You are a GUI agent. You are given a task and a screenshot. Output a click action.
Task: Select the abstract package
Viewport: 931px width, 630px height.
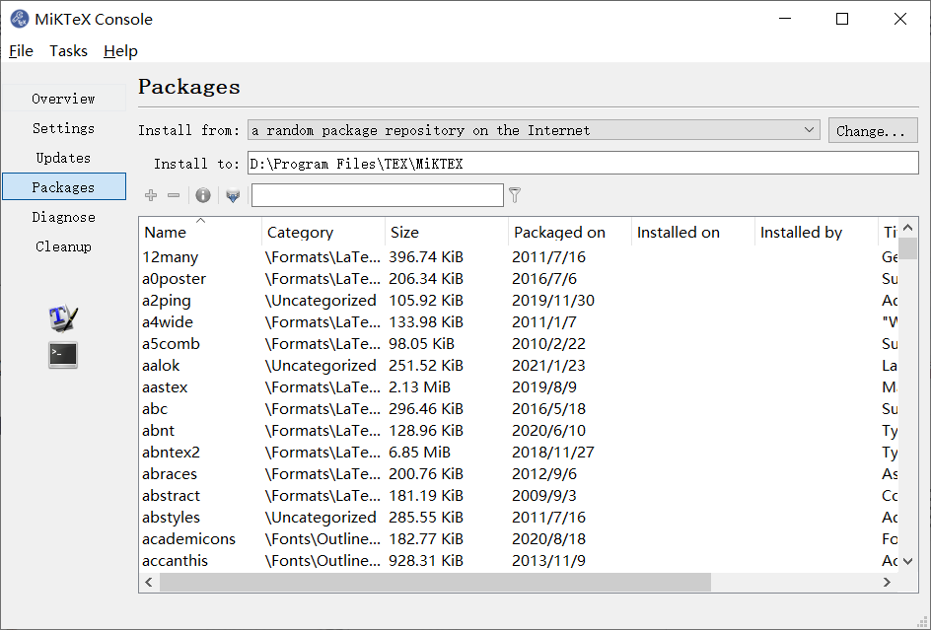point(520,495)
